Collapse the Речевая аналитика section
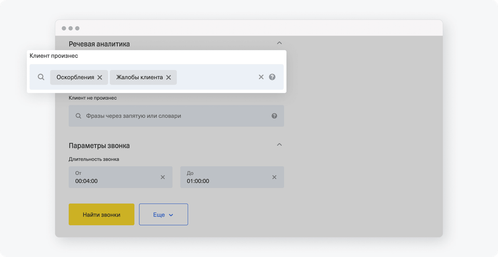Screen dimensions: 498x257 point(280,43)
